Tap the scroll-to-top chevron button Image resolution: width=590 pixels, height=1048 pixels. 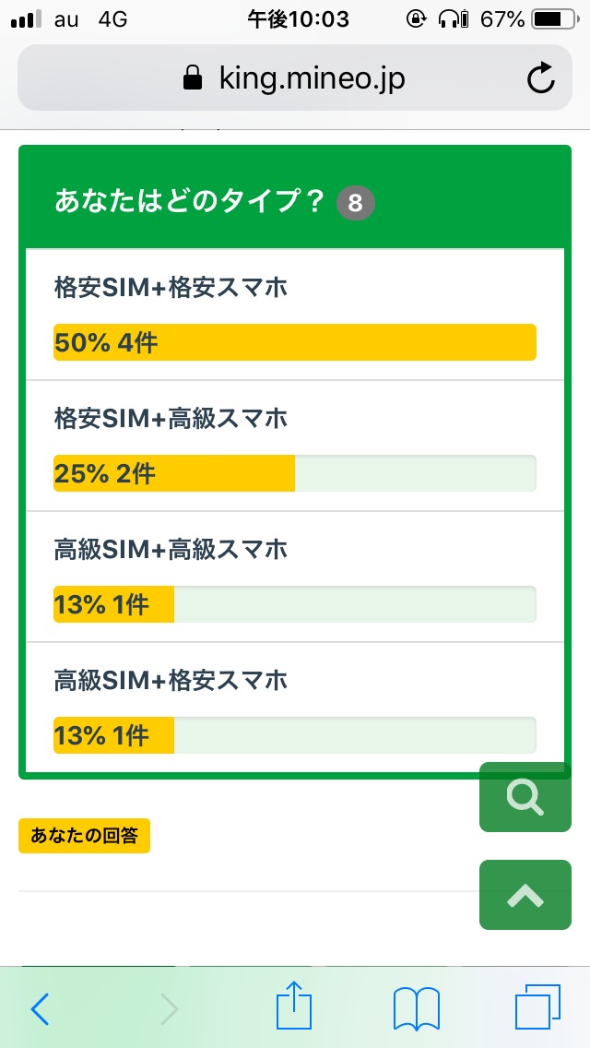point(525,895)
